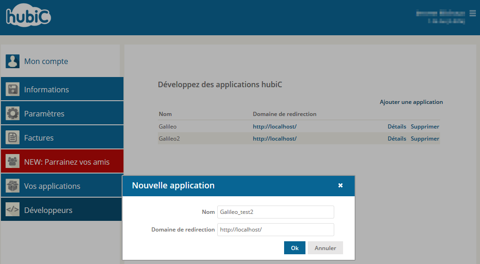
Task: Click the hubiC logo
Action: pos(28,15)
